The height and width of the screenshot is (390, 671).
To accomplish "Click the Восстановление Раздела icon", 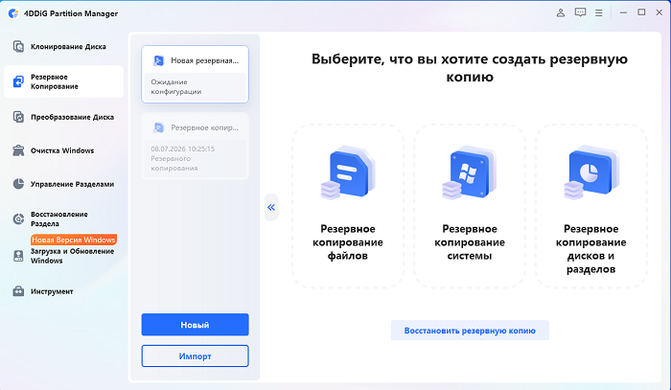I will (18, 218).
